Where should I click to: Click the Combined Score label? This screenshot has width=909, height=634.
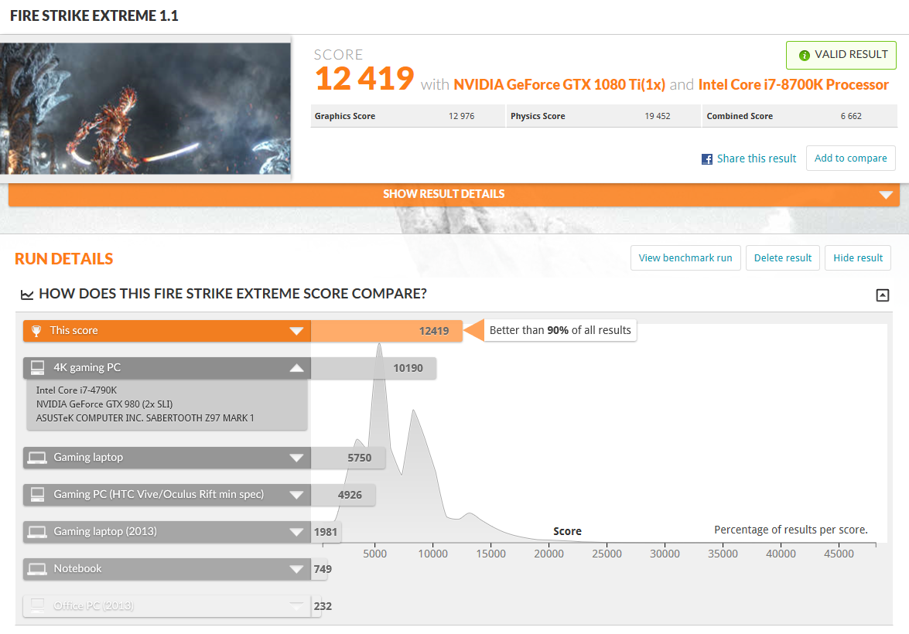[740, 116]
